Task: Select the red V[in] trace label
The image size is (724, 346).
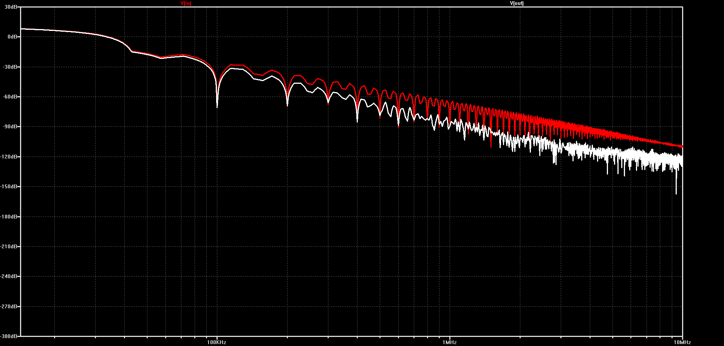Action: tap(186, 3)
